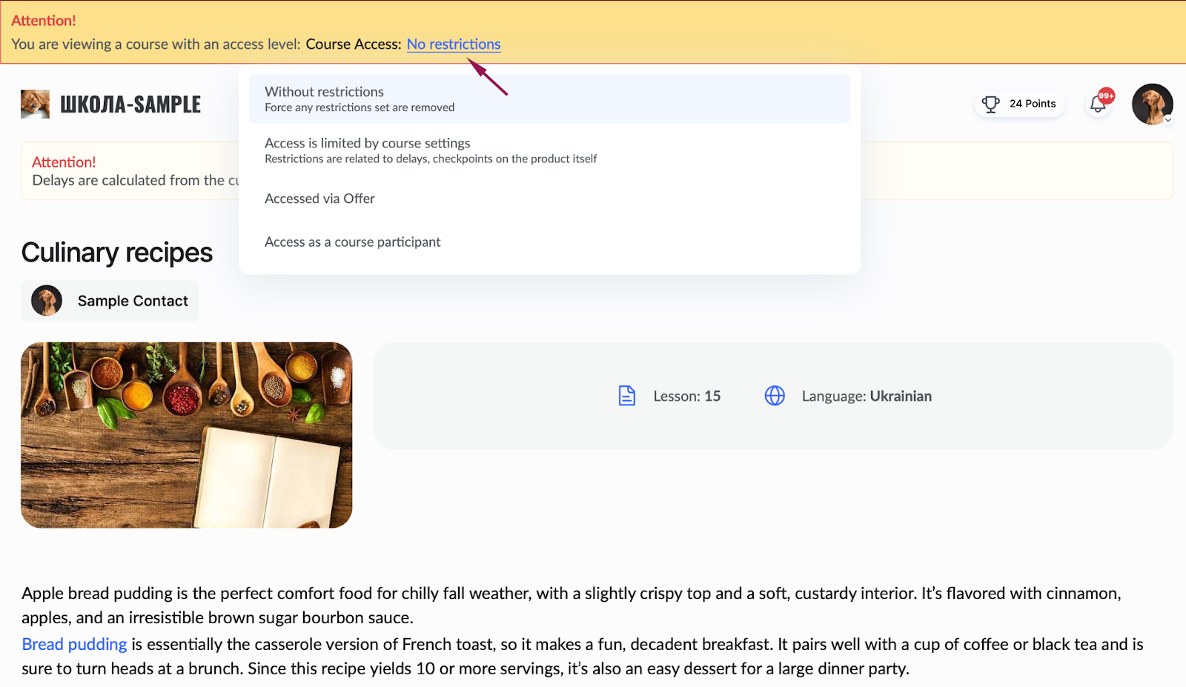Click the Sample Contact author chip
The width and height of the screenshot is (1186, 687).
click(x=110, y=301)
